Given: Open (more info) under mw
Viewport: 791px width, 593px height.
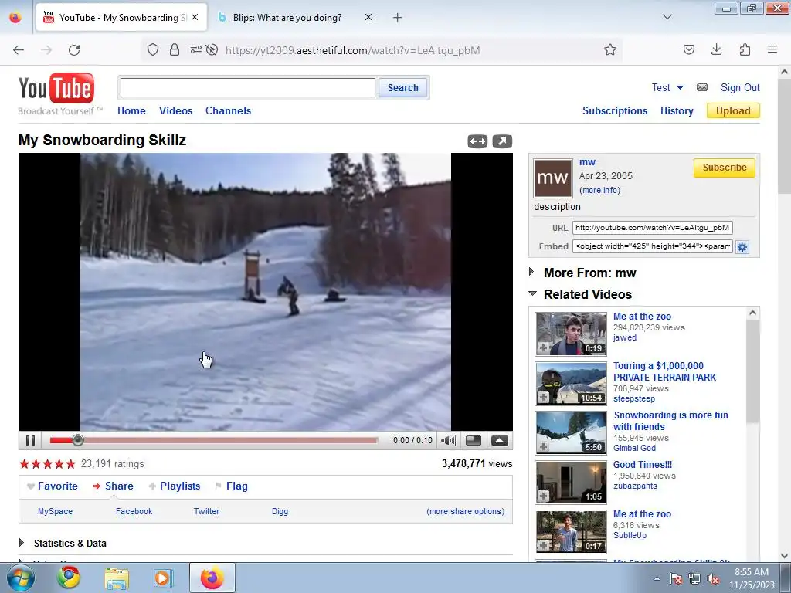Looking at the screenshot, I should coord(599,190).
